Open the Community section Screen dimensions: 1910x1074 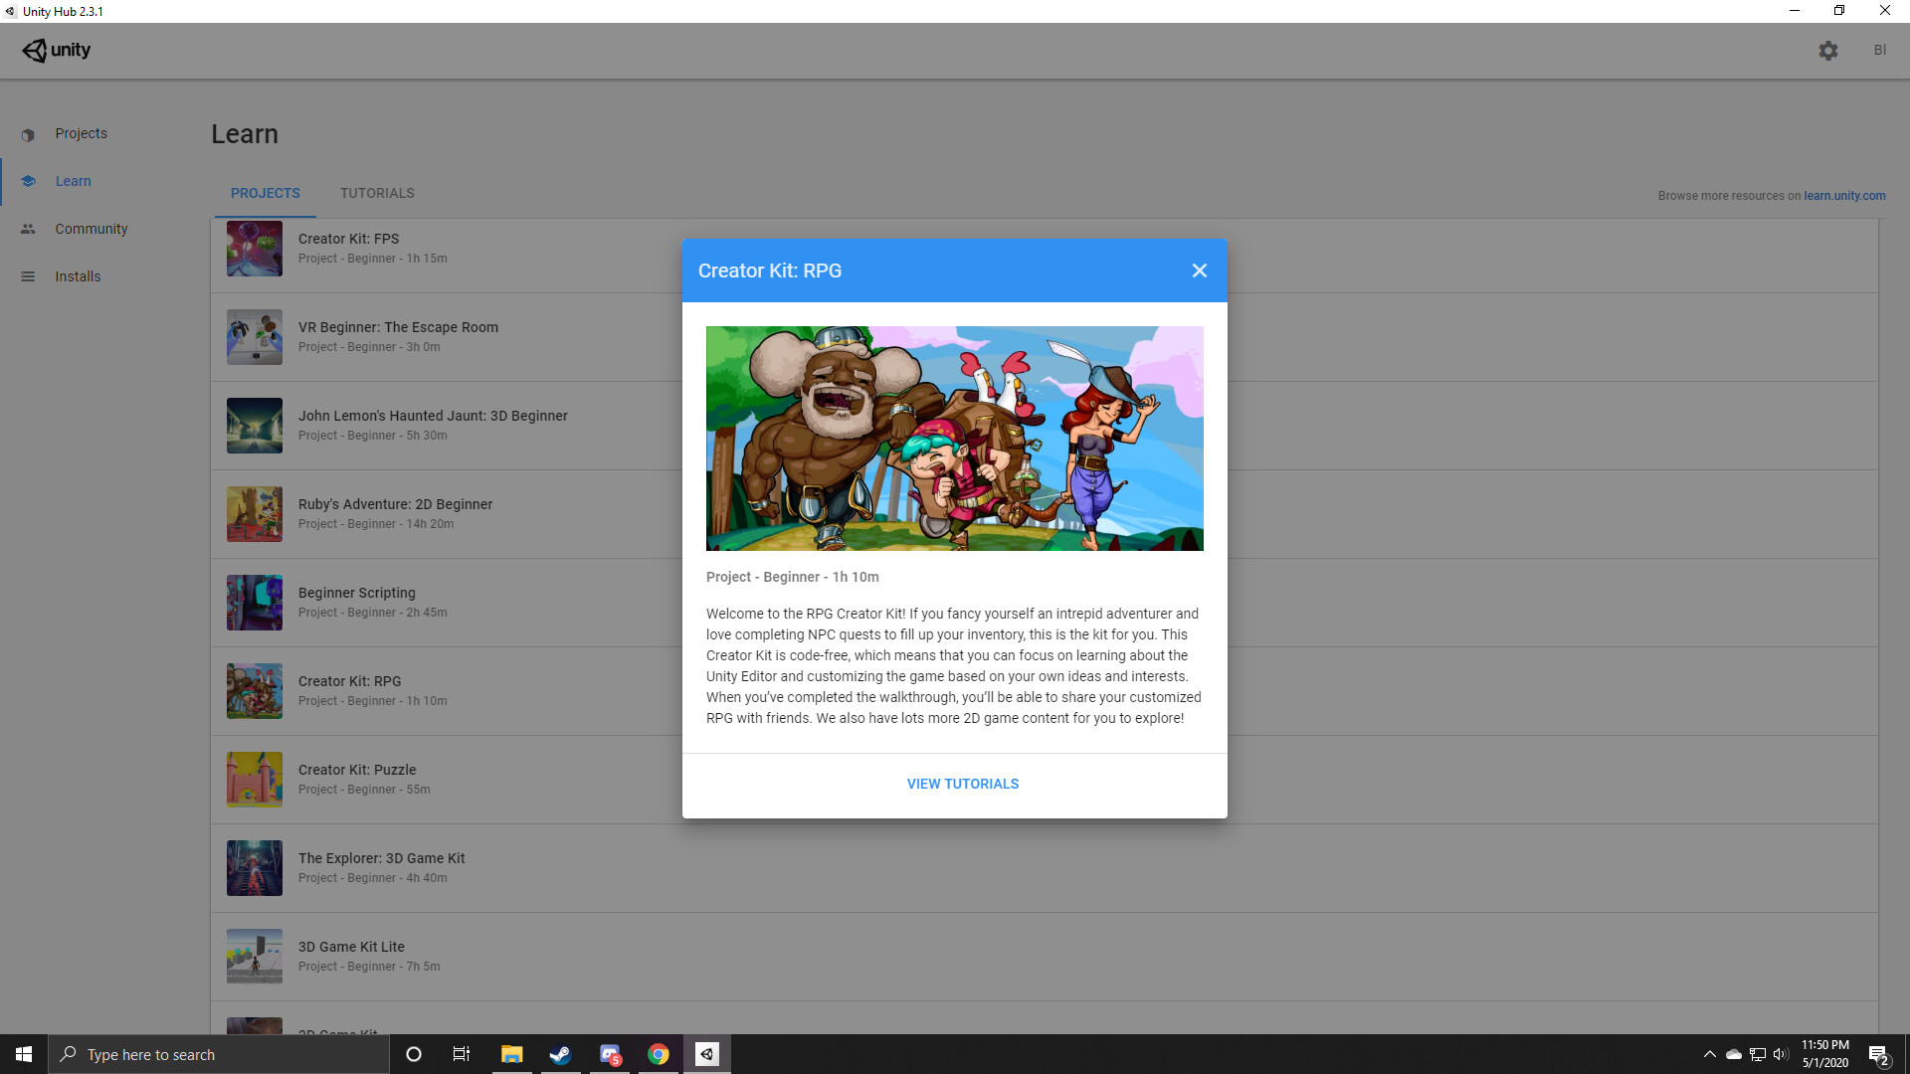91,228
